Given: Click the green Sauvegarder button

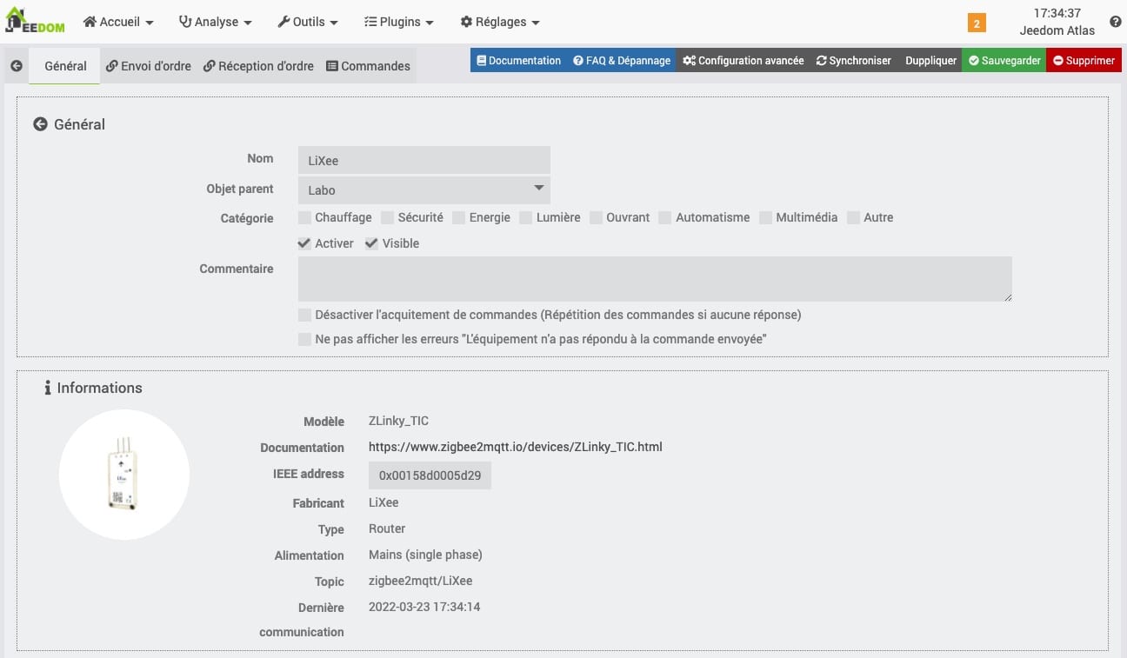Looking at the screenshot, I should tap(1004, 61).
